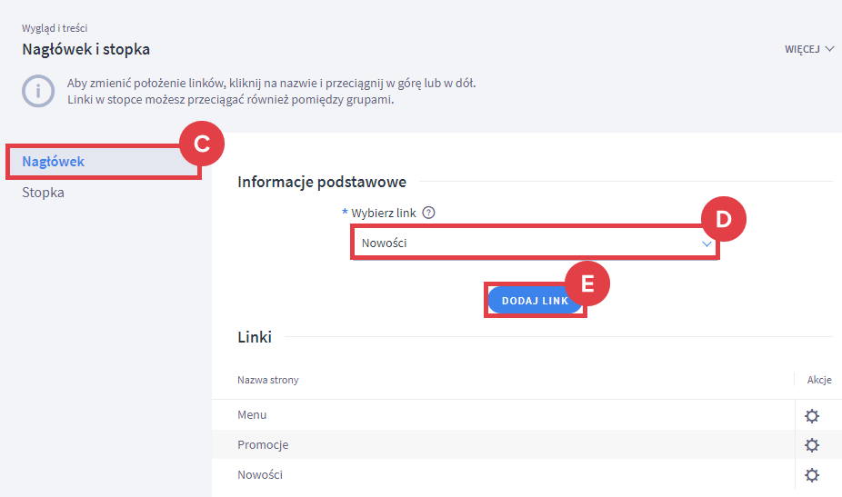This screenshot has height=497, width=842.
Task: Click the info circle icon beside the instructions
Action: 38,91
